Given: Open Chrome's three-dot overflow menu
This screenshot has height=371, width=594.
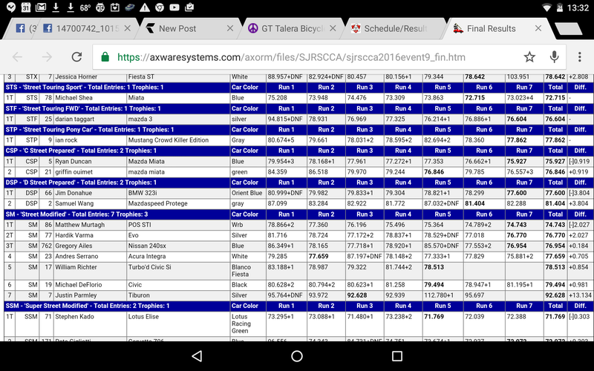Looking at the screenshot, I should [x=580, y=57].
